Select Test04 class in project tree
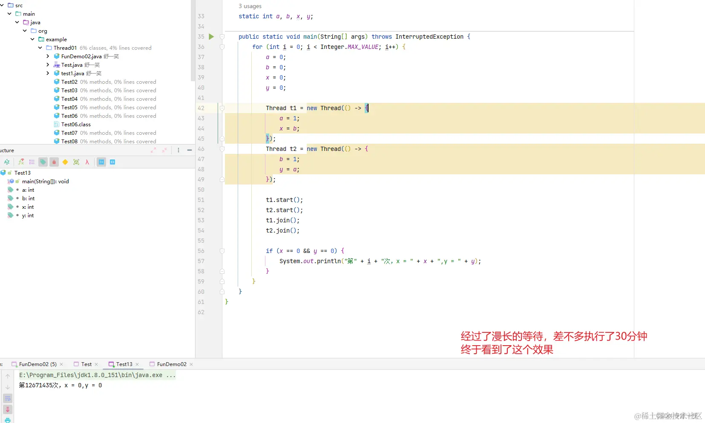The width and height of the screenshot is (705, 423). 69,99
